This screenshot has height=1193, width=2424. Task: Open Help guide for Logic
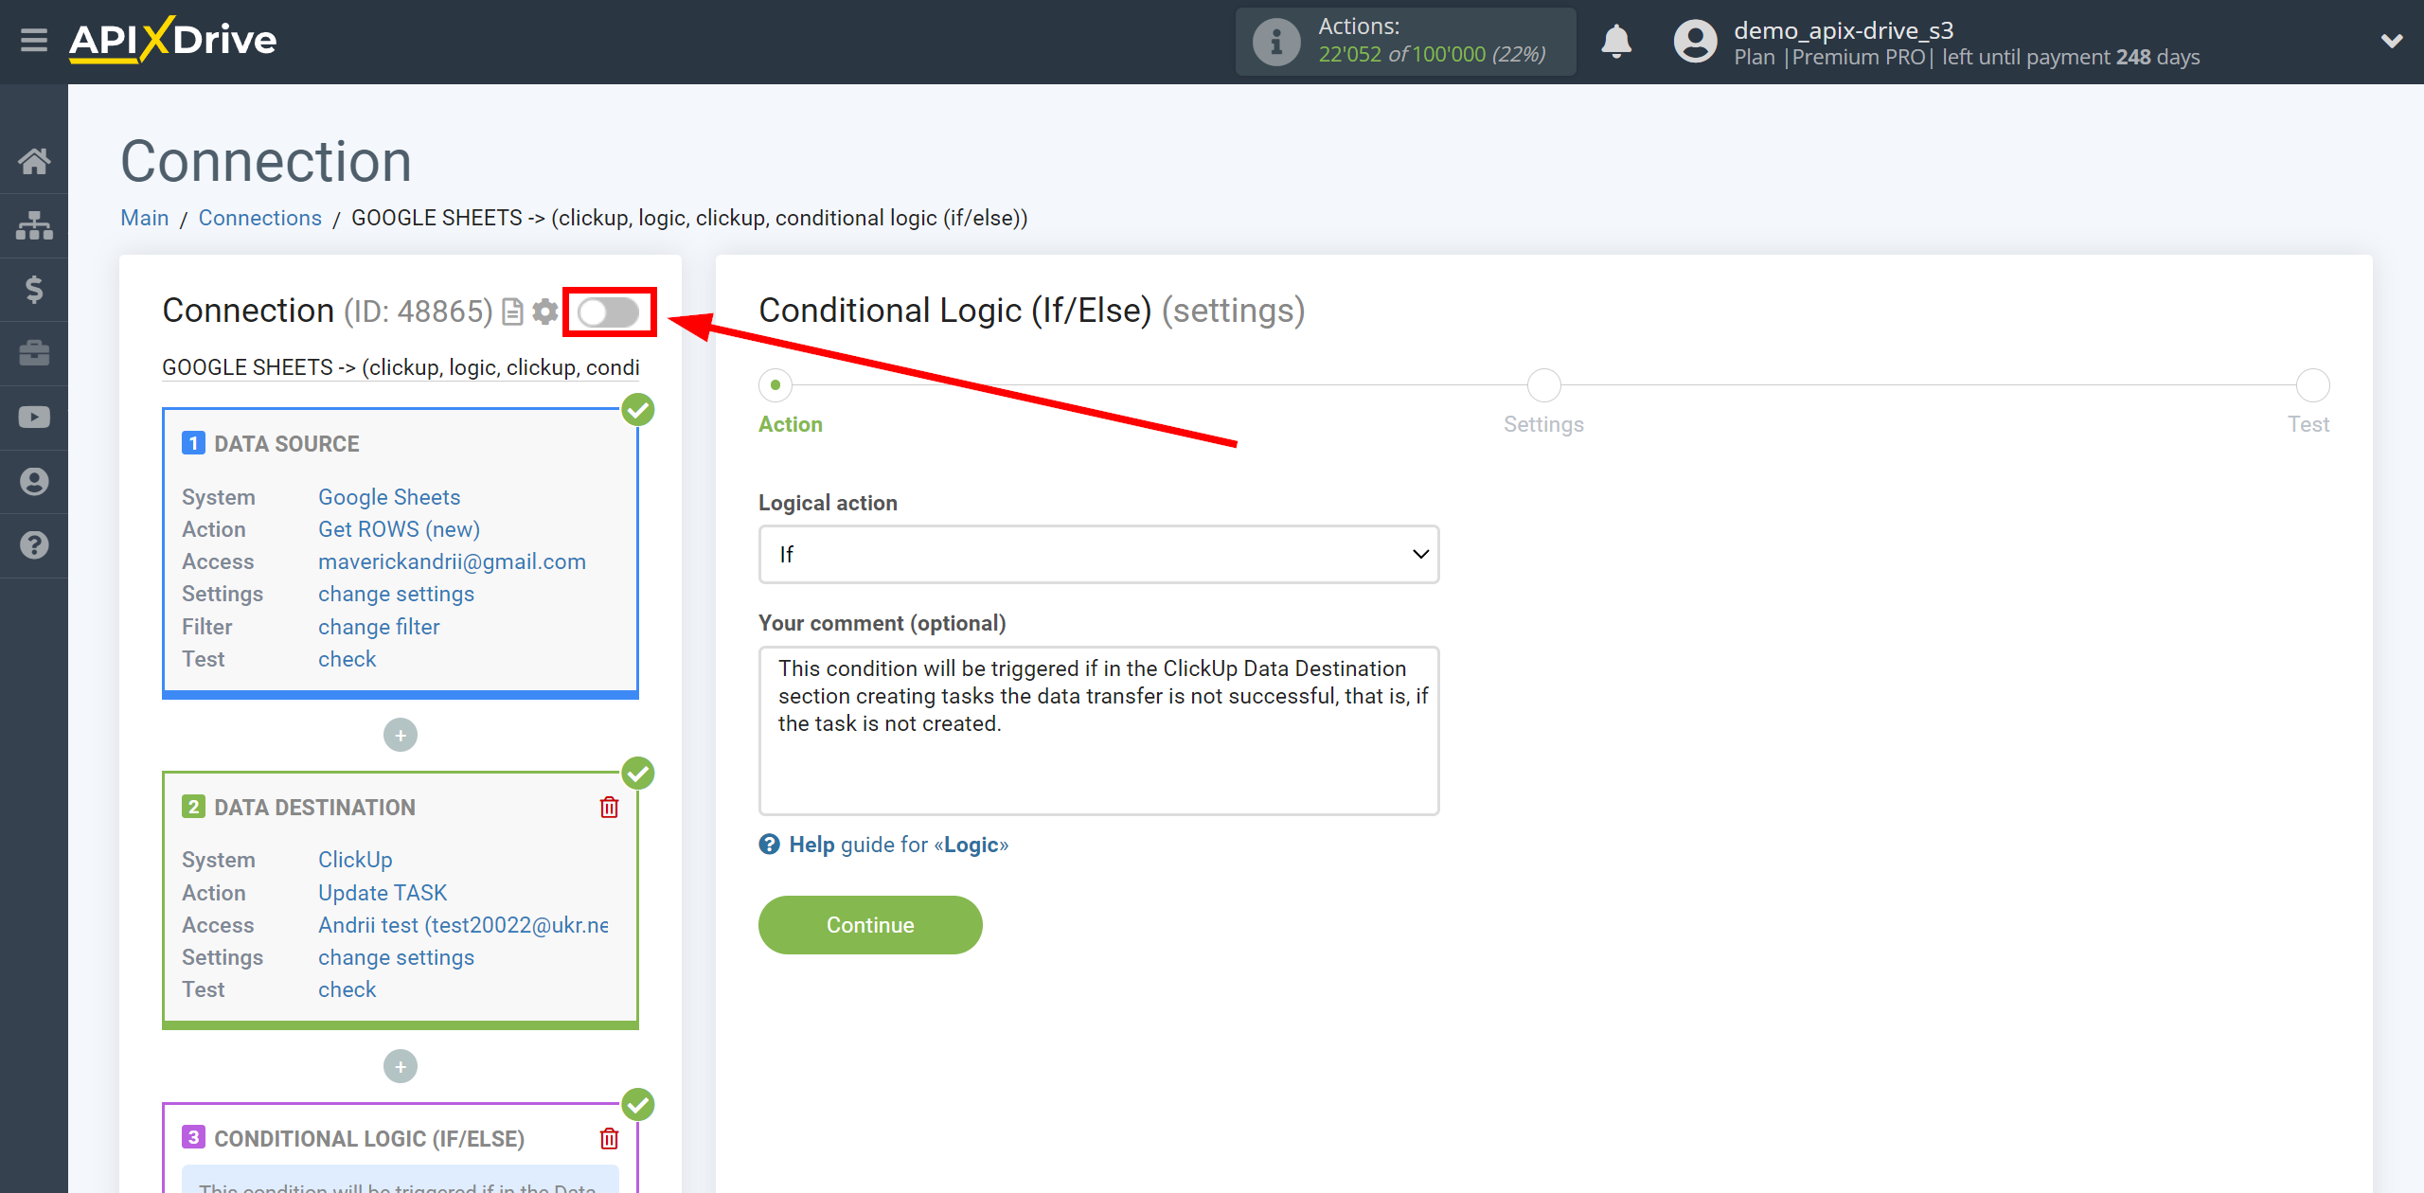click(x=899, y=845)
